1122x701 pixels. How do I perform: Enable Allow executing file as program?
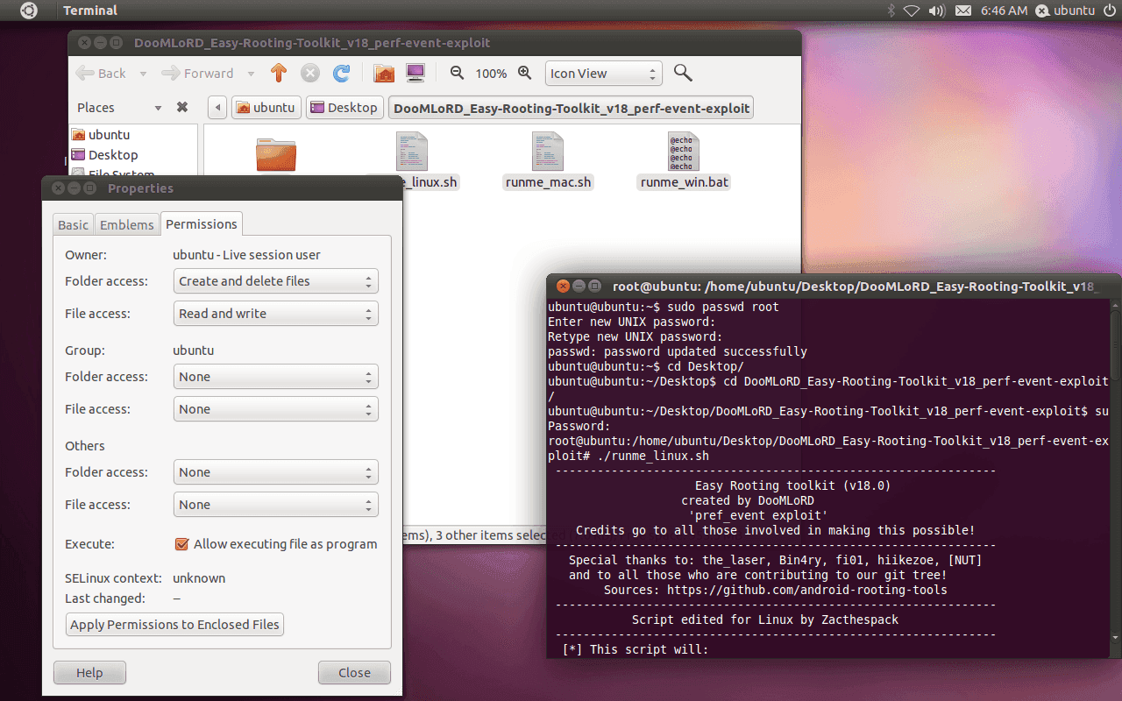182,544
